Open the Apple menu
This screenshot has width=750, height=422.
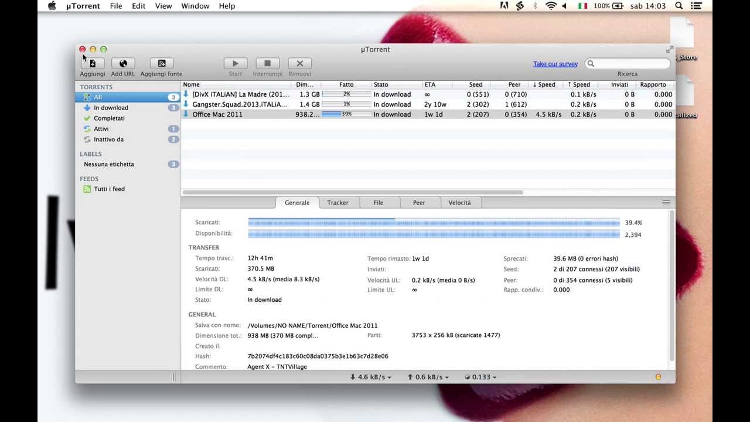click(x=52, y=6)
